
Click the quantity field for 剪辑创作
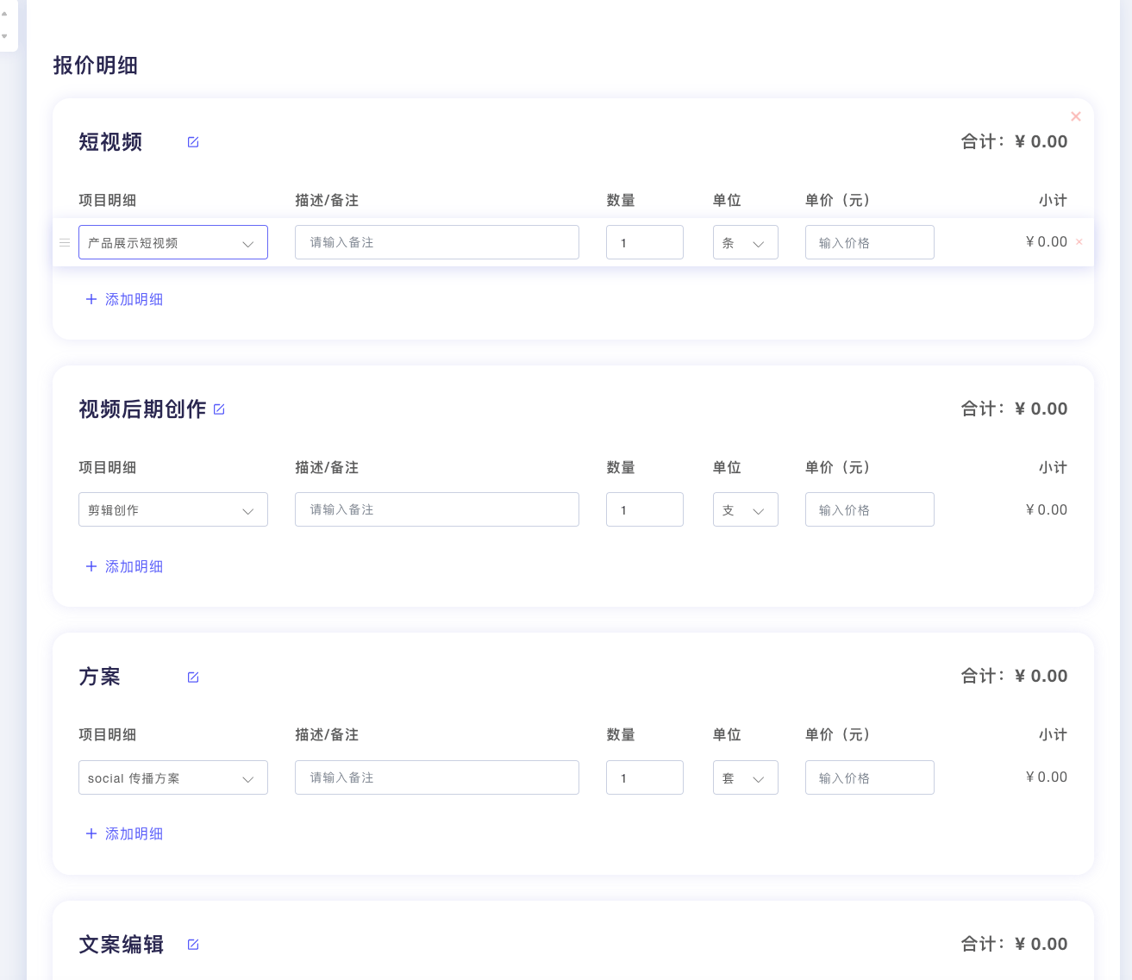tap(645, 509)
